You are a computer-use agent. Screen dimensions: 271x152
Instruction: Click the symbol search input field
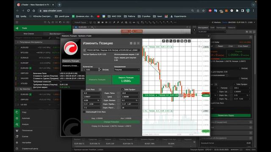(31, 38)
